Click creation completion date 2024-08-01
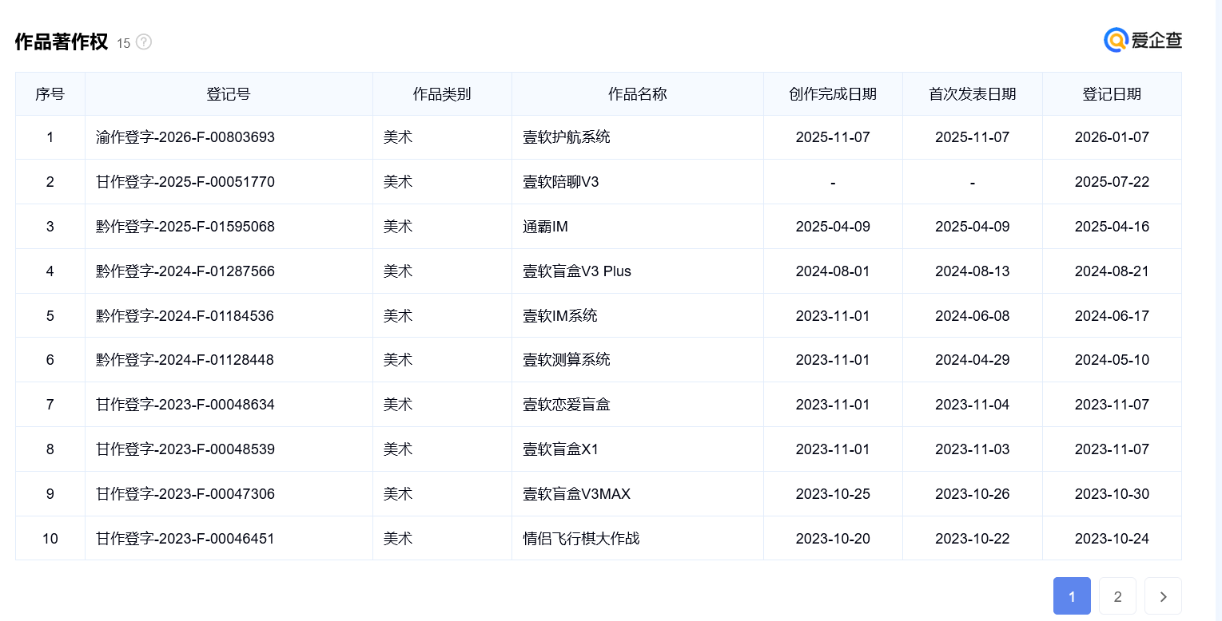The width and height of the screenshot is (1222, 621). coord(833,271)
